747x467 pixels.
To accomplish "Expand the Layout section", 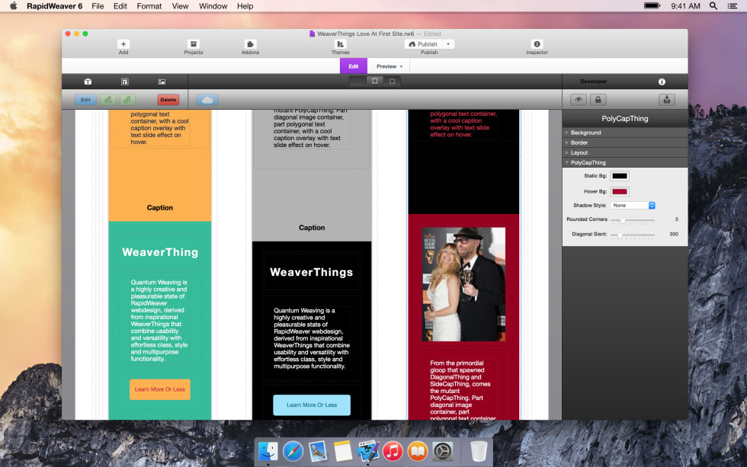I will pos(624,152).
